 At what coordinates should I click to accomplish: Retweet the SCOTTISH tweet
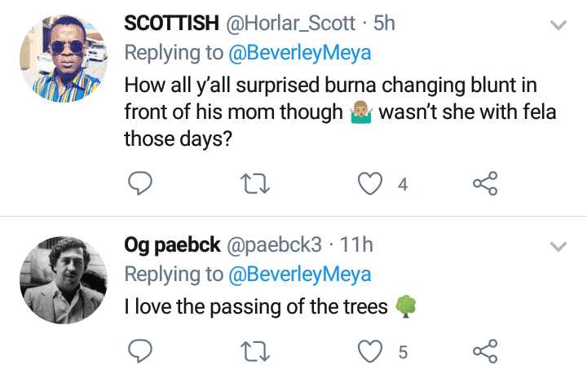[256, 184]
